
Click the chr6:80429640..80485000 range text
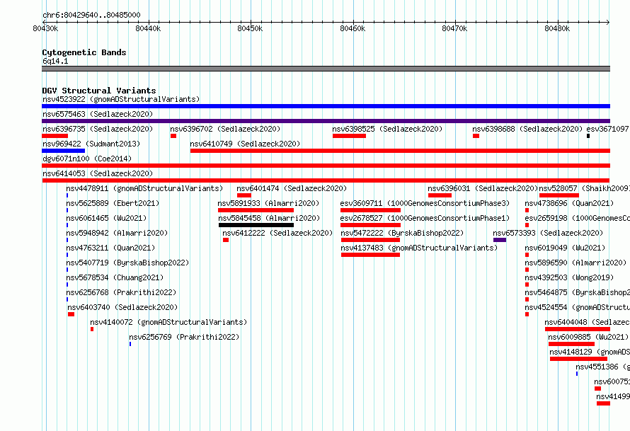point(91,15)
